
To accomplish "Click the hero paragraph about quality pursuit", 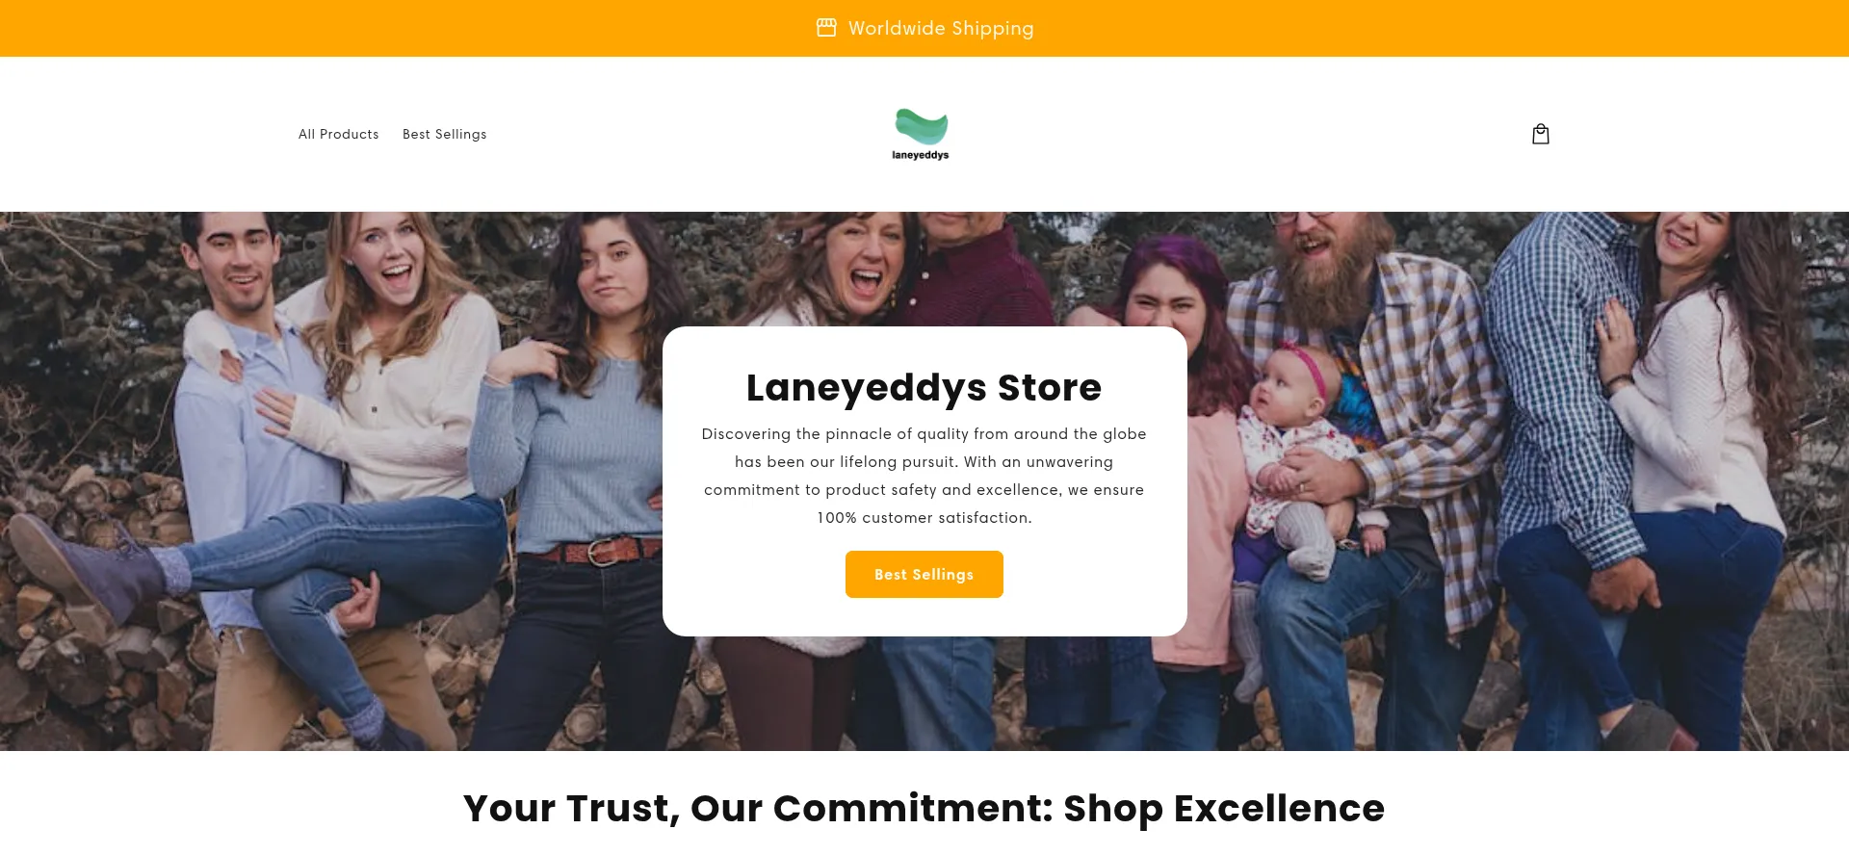I will (924, 476).
